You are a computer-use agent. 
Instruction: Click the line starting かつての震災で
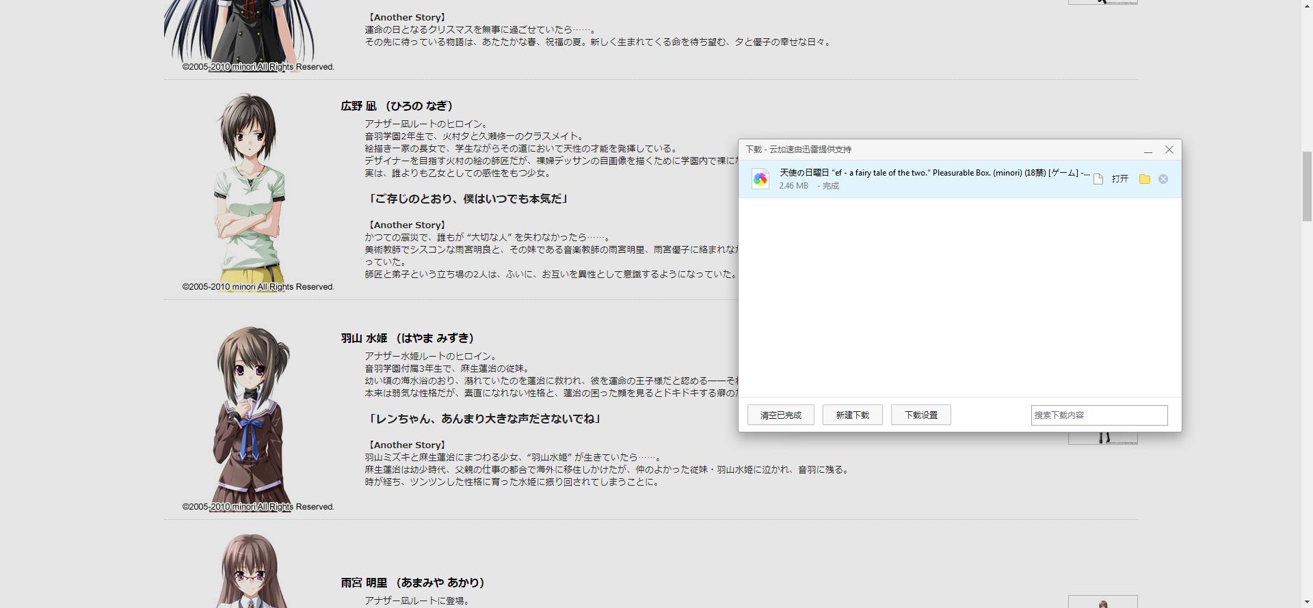488,237
